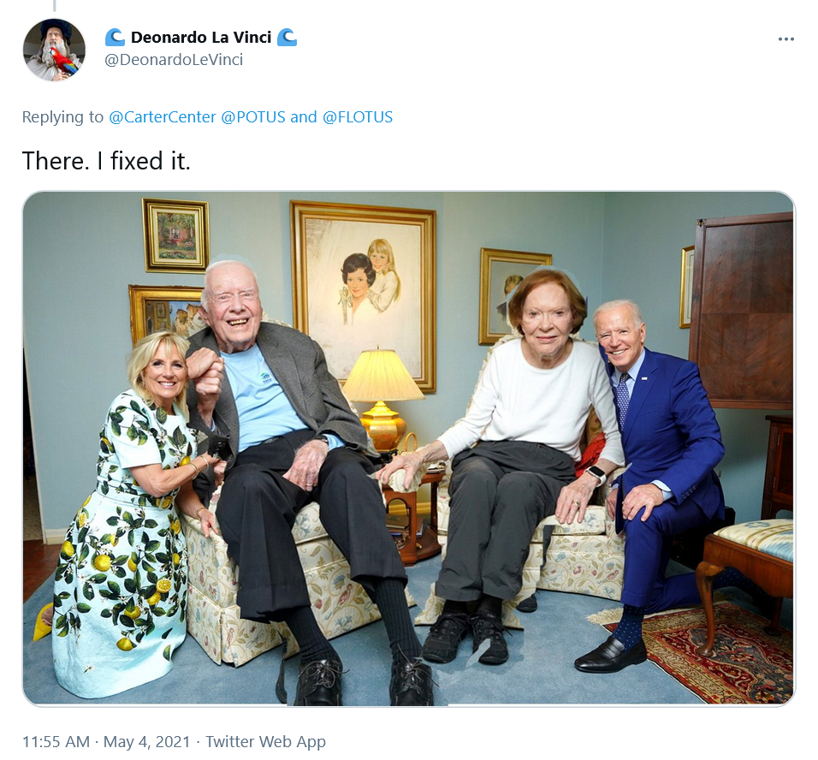
Task: Click the framed portrait of two girls
Action: click(364, 296)
